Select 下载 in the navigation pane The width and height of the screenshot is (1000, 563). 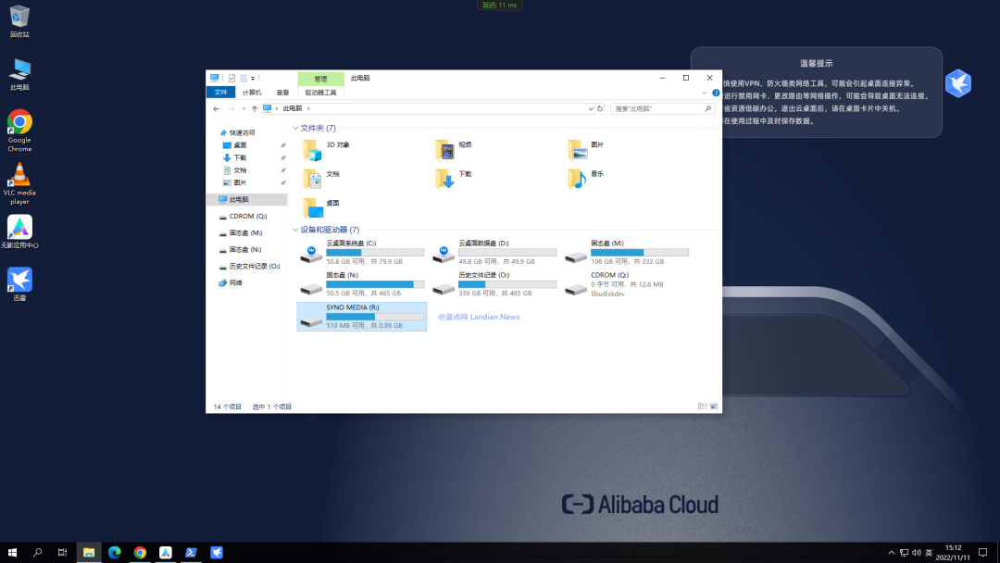tap(240, 157)
